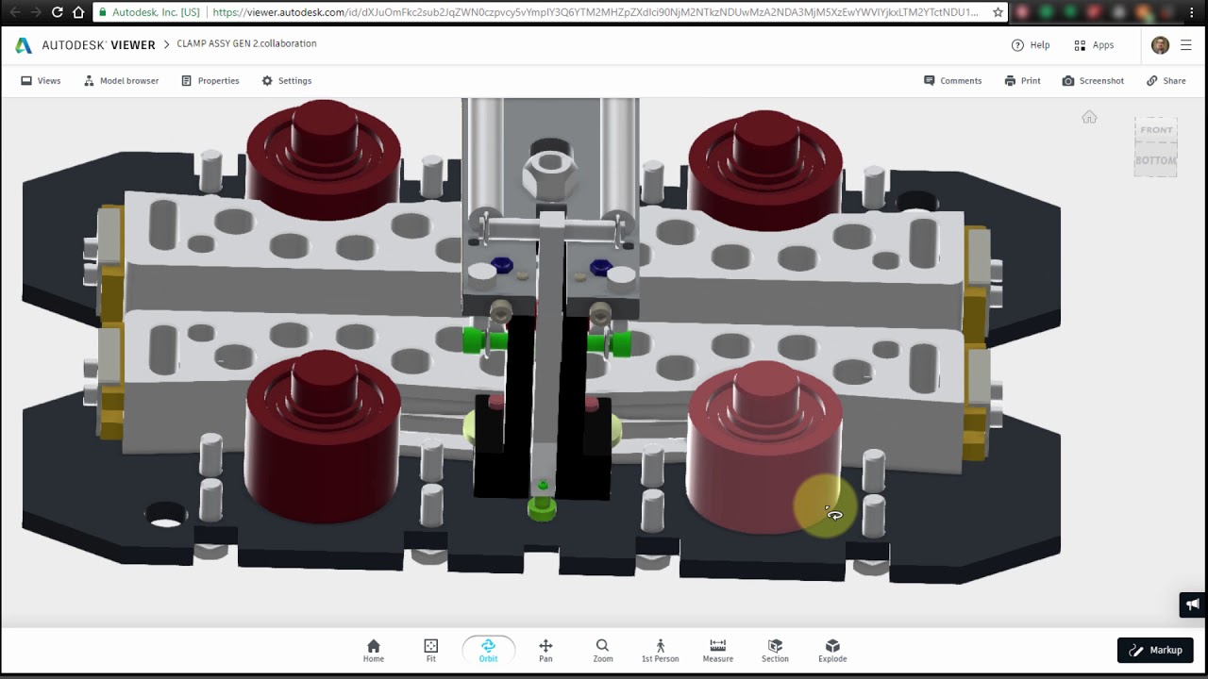Open the feedback megaphone button
Image resolution: width=1208 pixels, height=679 pixels.
[1193, 604]
